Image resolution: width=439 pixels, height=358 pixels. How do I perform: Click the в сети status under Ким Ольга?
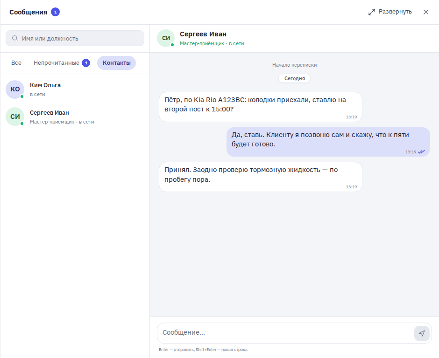37,95
